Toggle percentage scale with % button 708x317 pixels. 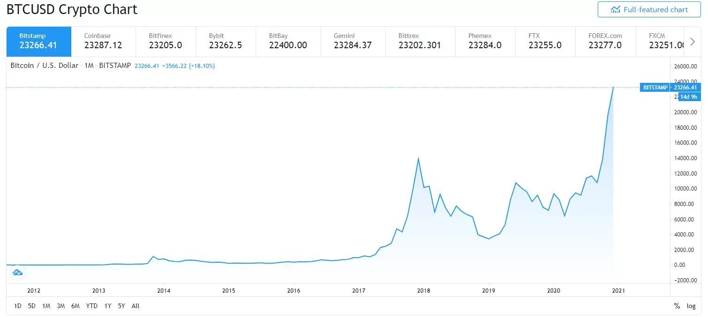677,306
